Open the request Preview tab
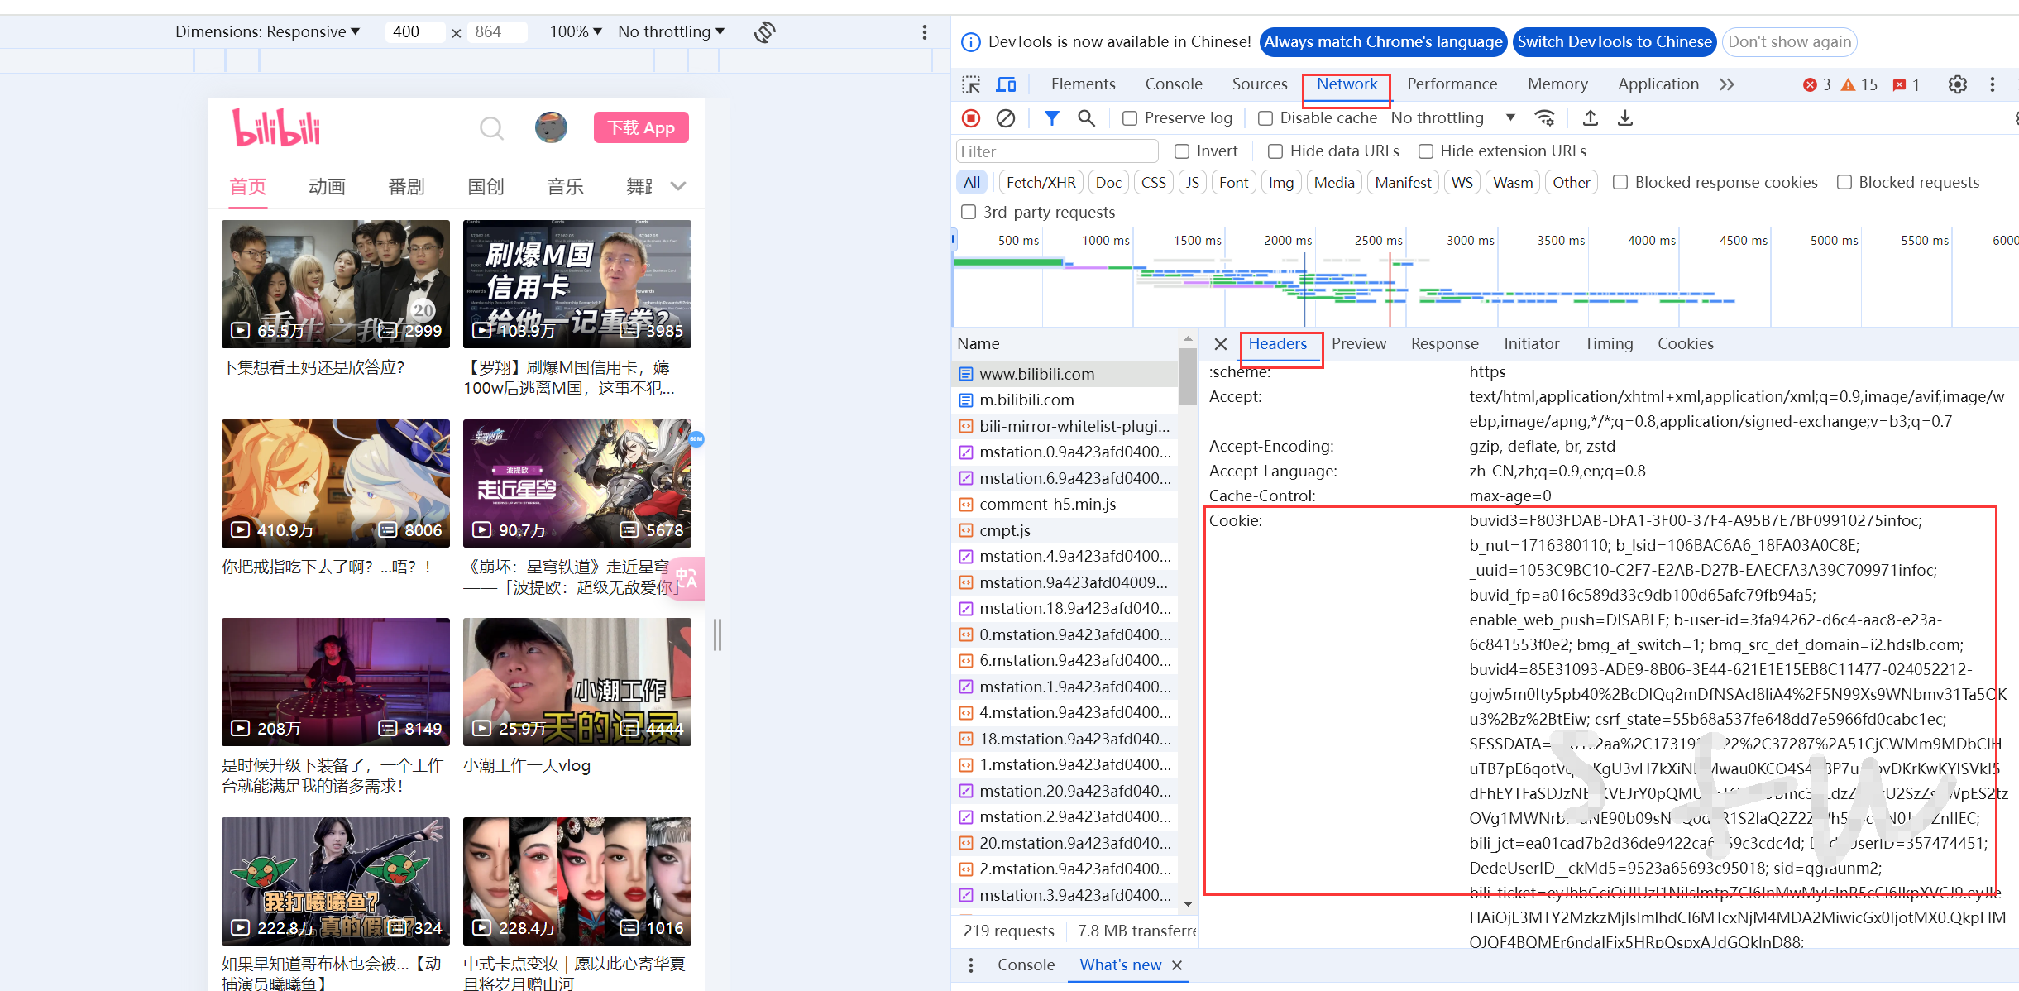The image size is (2019, 991). (1359, 344)
